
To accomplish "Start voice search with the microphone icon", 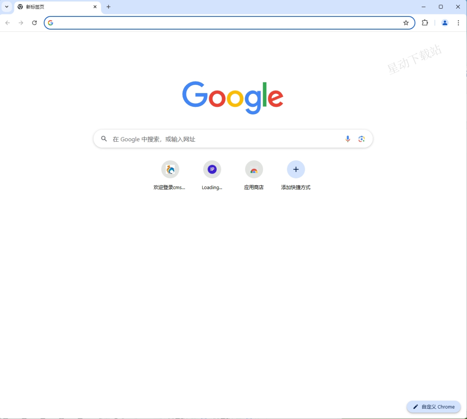I will click(x=348, y=139).
